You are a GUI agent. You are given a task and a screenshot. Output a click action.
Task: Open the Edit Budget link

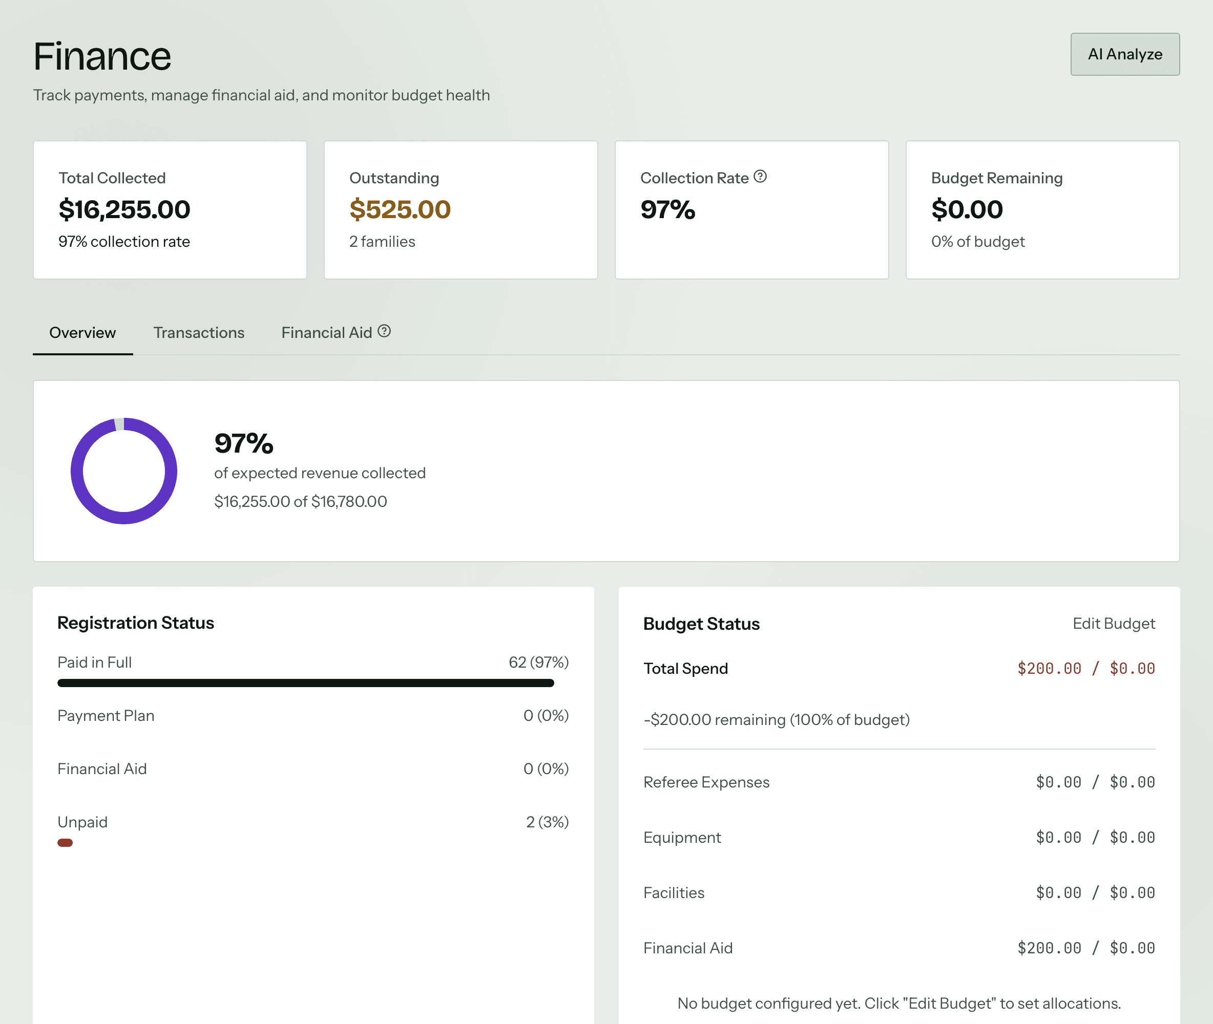(x=1114, y=624)
